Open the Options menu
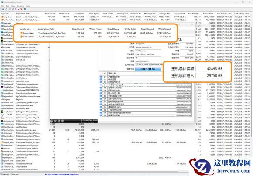The image size is (253, 176). point(21,6)
